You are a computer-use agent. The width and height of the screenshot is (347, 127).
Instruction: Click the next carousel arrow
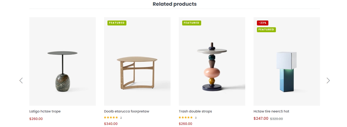pos(328,81)
